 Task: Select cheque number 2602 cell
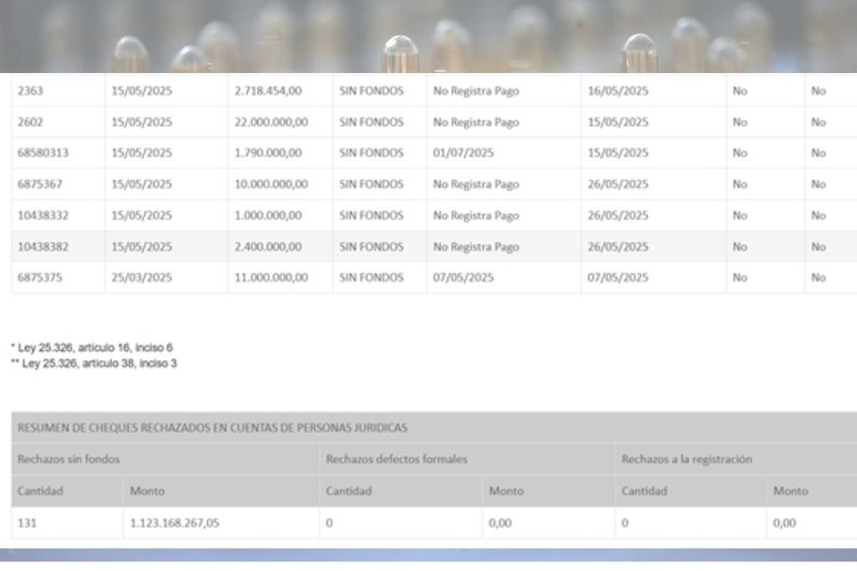(x=31, y=122)
